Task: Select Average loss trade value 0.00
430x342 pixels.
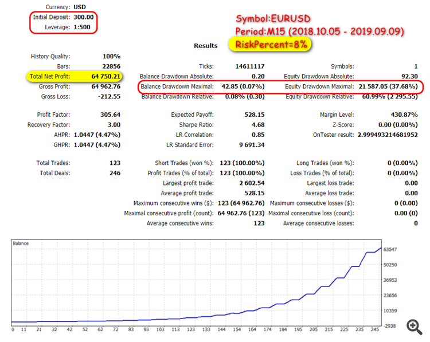Action: [411, 193]
